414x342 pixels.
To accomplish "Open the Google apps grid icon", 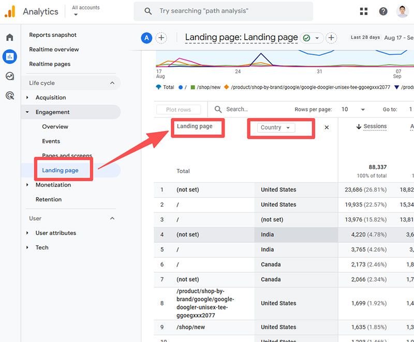I will coord(364,11).
